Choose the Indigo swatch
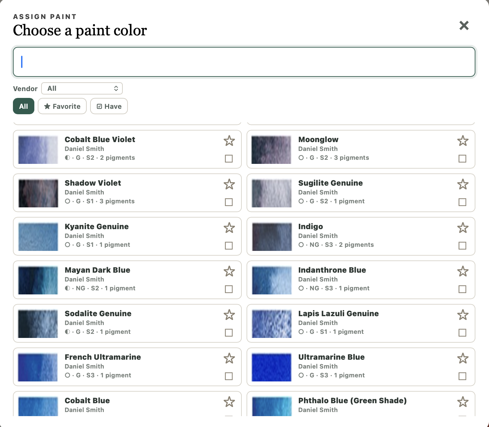Viewport: 489px width, 427px height. coord(272,237)
